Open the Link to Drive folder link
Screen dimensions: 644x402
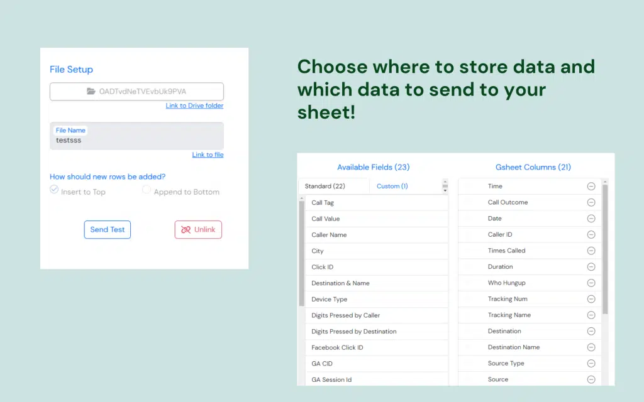click(194, 106)
